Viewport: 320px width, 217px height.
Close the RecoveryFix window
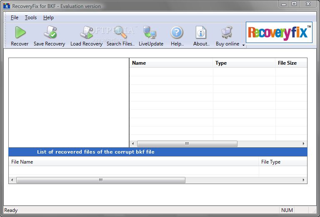pos(308,4)
